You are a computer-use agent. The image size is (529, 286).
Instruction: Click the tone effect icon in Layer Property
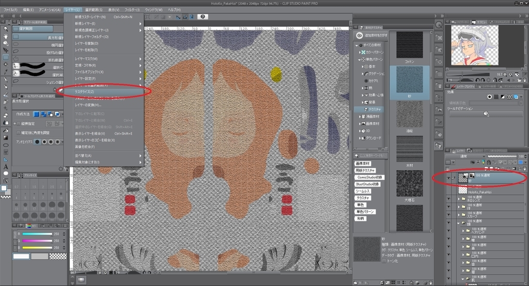pos(496,96)
